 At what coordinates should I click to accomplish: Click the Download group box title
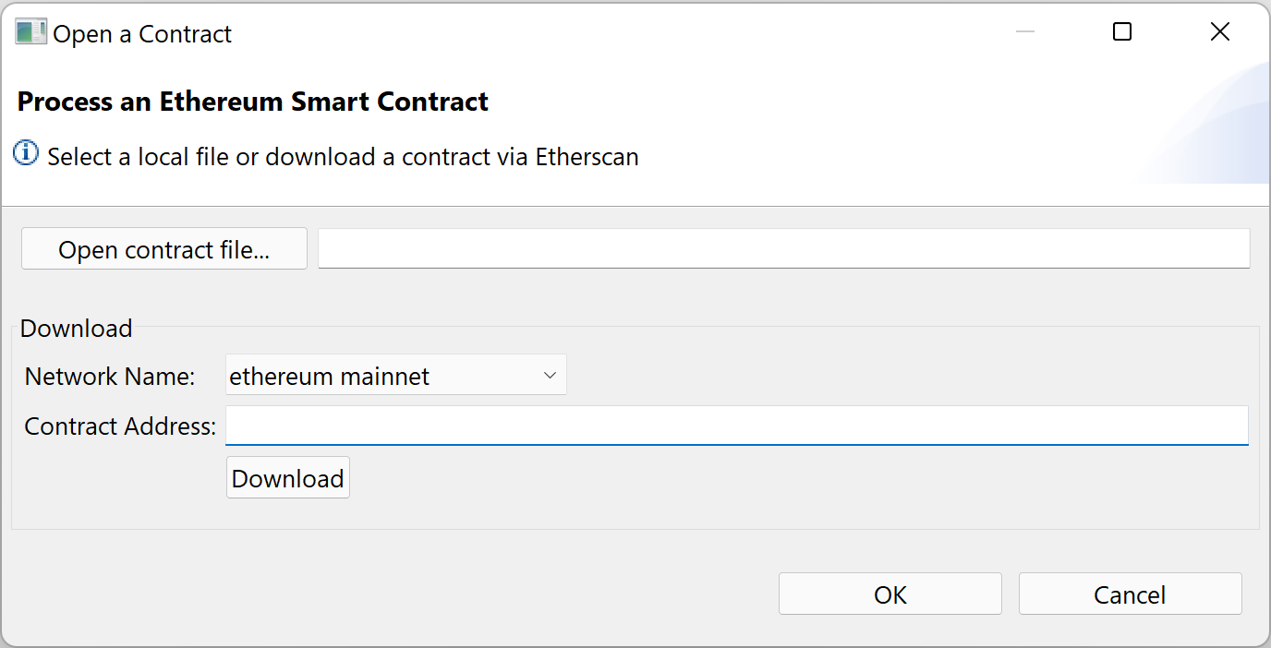tap(77, 329)
